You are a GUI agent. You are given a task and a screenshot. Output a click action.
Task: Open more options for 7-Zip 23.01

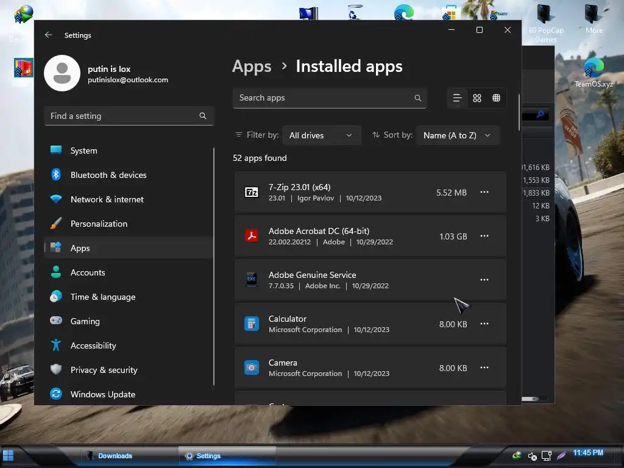coord(484,192)
